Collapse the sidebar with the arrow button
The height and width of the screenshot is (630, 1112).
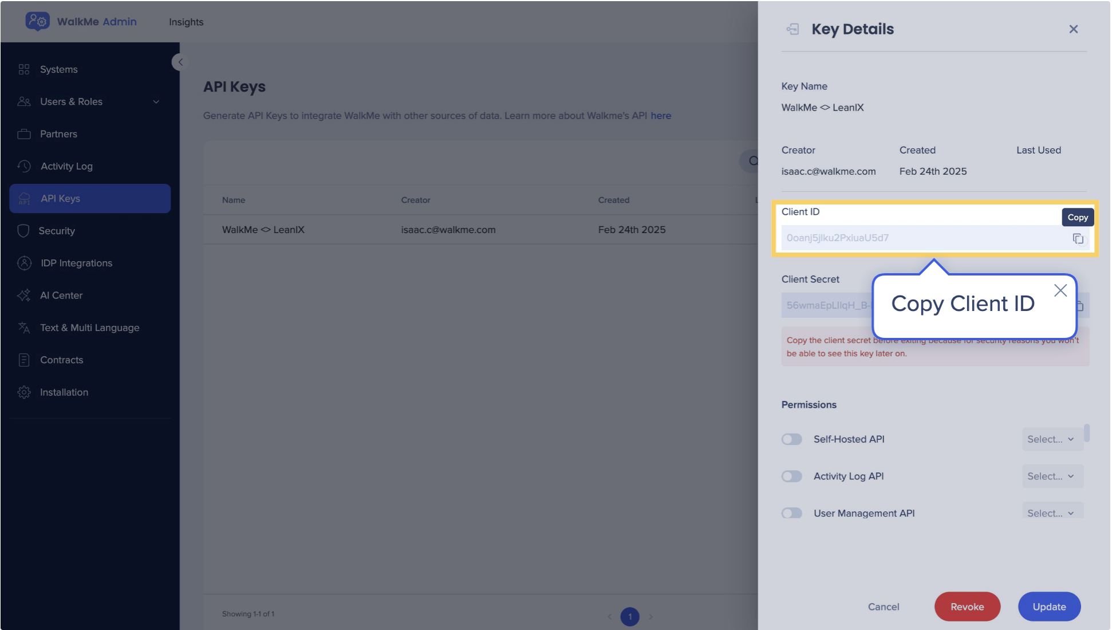click(180, 62)
